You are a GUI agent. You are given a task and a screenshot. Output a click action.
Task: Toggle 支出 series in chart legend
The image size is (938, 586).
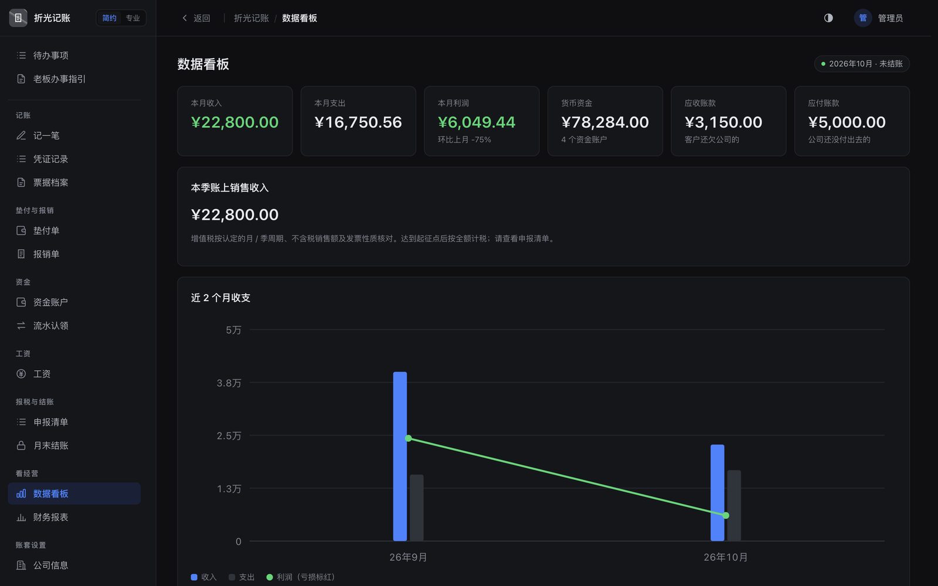pyautogui.click(x=242, y=577)
